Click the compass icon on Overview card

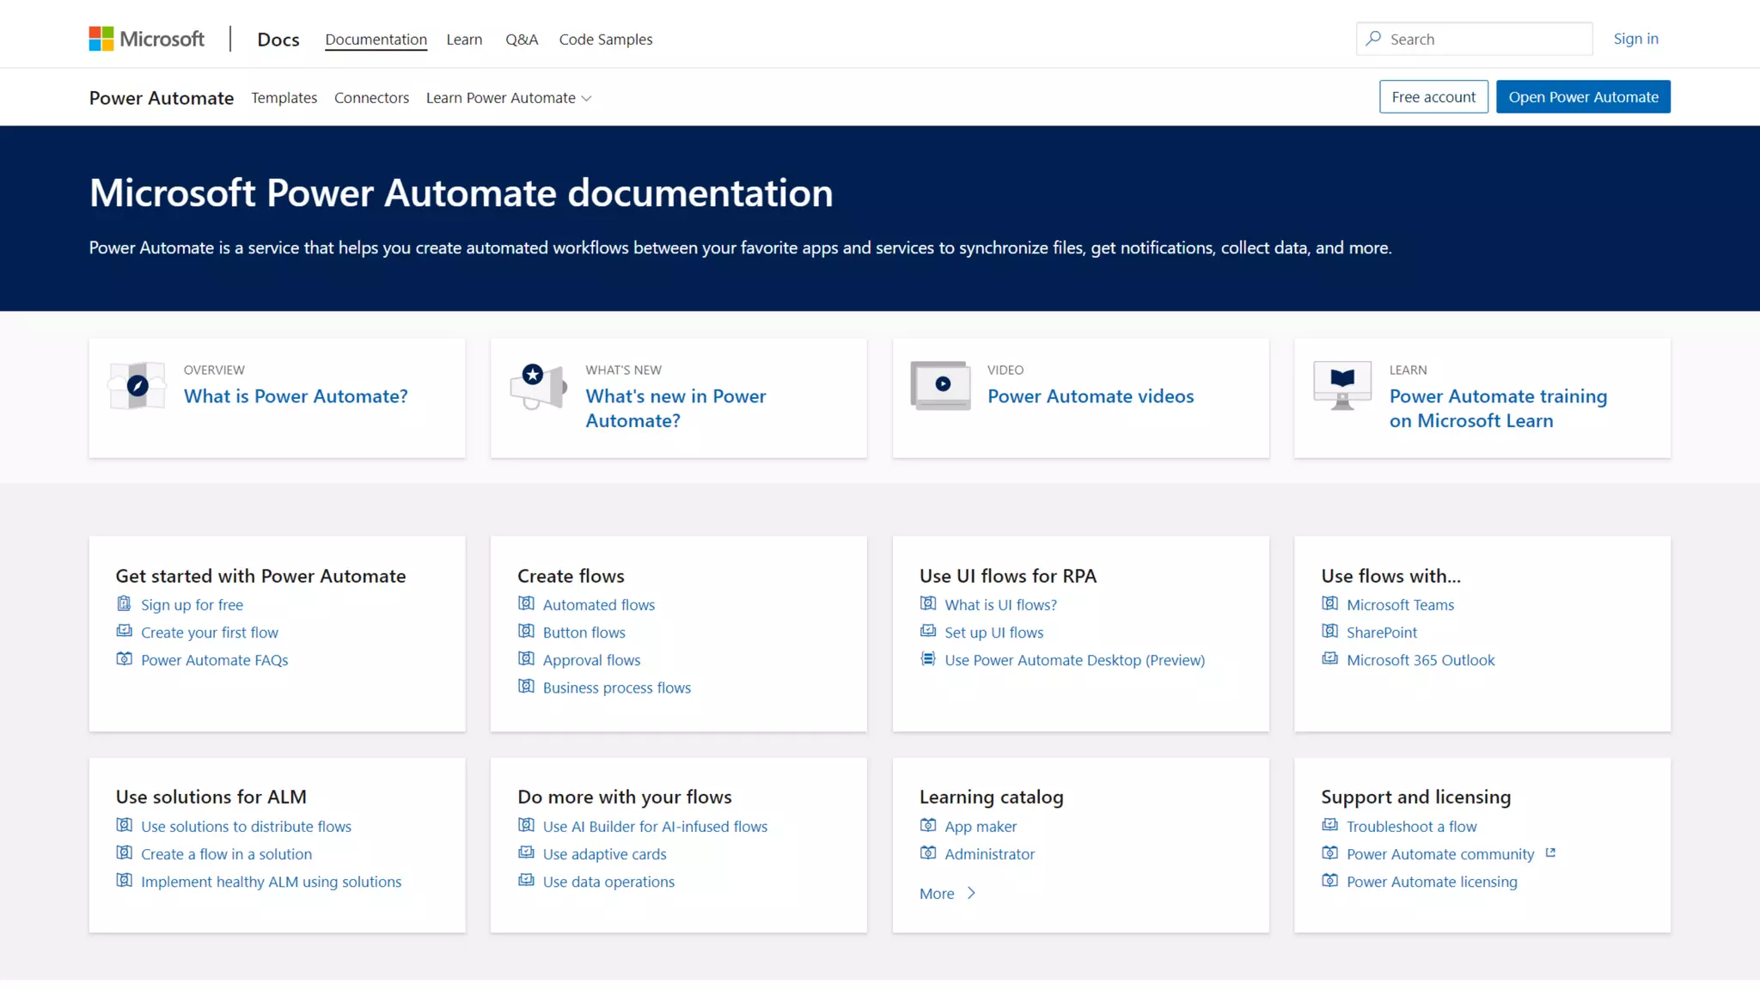pos(137,386)
